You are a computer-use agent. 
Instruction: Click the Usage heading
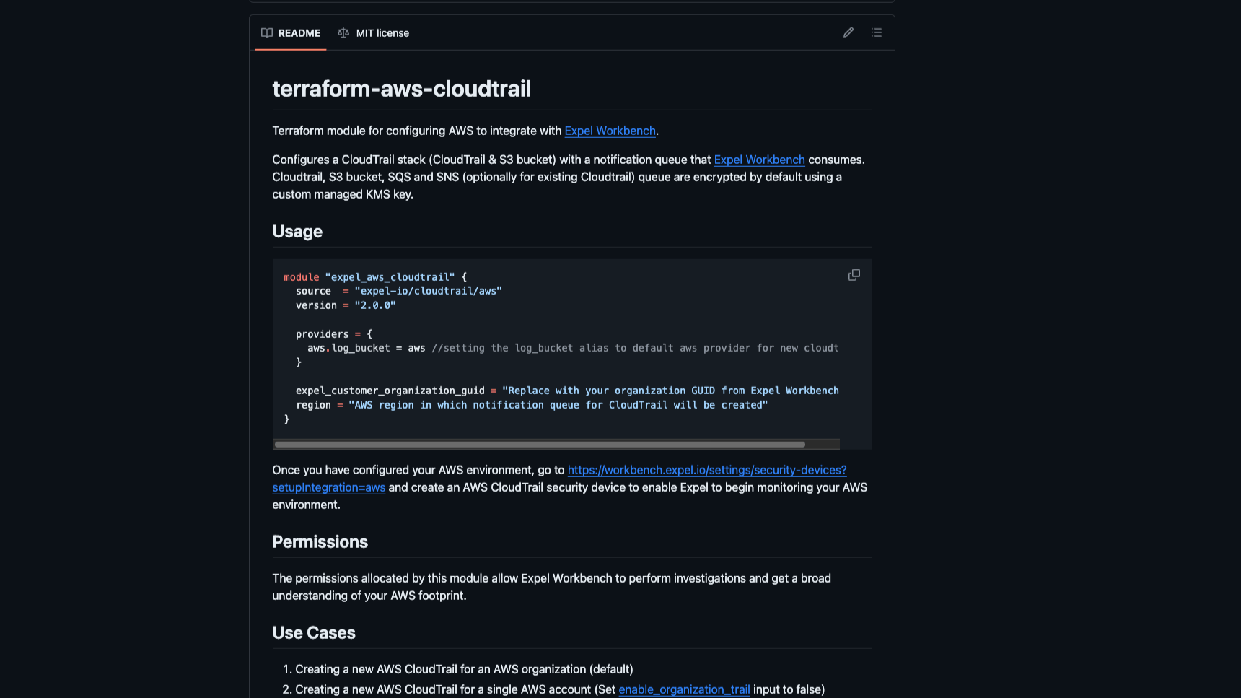pos(297,232)
